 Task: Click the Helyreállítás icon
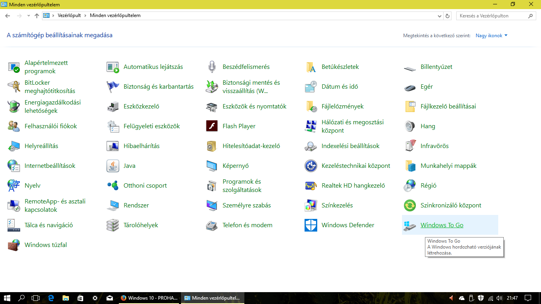point(14,146)
